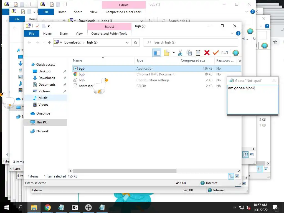Click inside the Goose Not-epad text area

coord(252,100)
